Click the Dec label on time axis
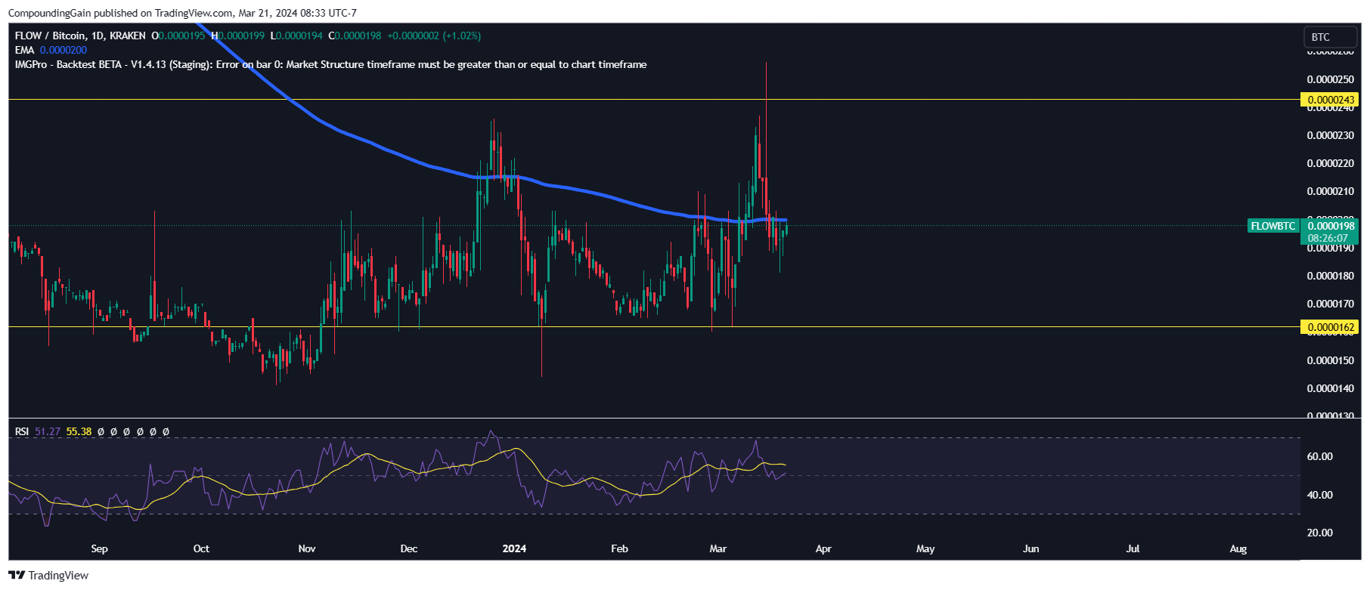The image size is (1370, 590). pyautogui.click(x=408, y=548)
